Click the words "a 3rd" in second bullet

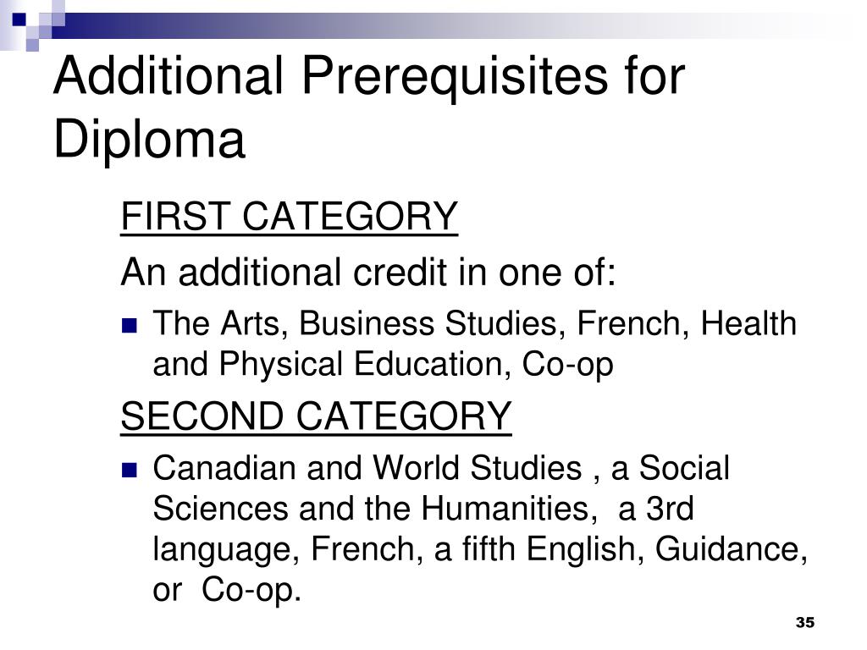[656, 509]
